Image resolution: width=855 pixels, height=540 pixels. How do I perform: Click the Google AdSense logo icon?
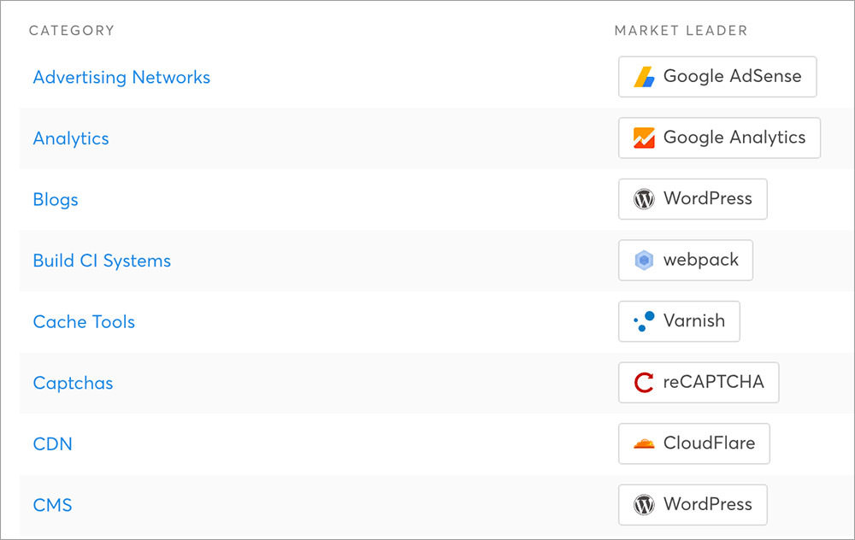[x=644, y=77]
